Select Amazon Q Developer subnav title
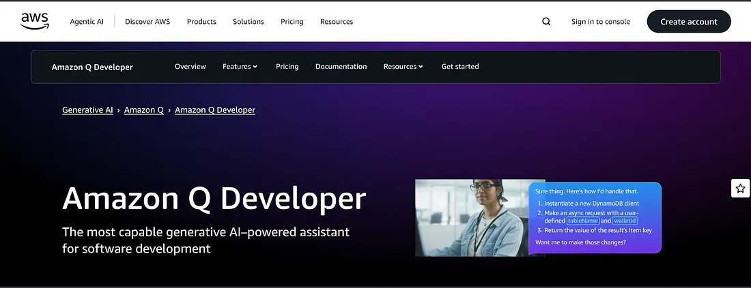751x288 pixels. tap(92, 67)
